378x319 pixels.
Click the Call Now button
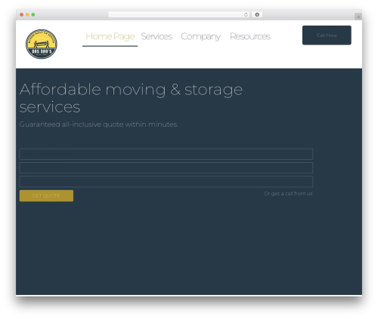327,35
